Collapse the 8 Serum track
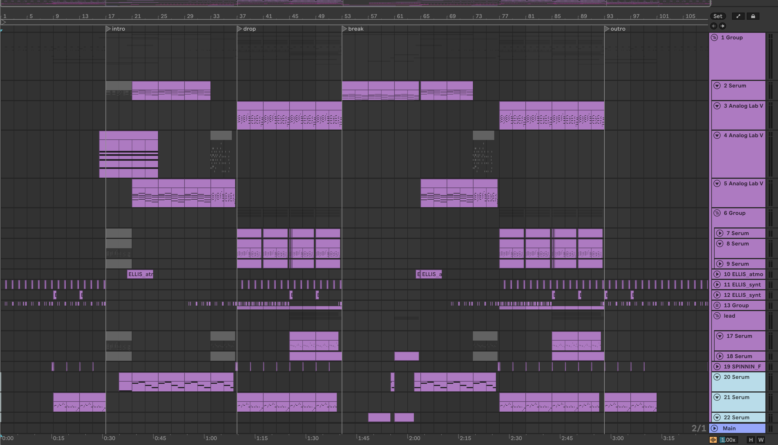778x445 pixels. [720, 244]
